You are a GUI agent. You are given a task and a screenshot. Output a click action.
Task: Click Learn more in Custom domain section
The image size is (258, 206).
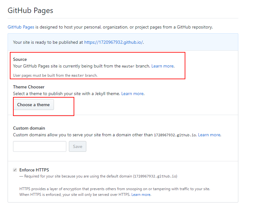[209, 135]
